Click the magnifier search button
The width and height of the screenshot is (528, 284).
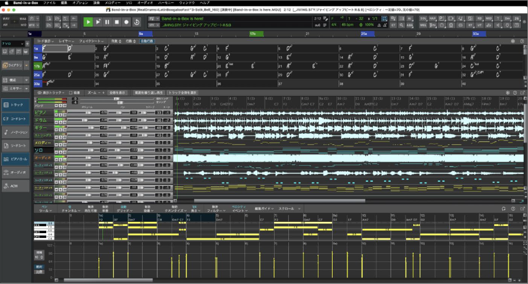click(x=401, y=25)
